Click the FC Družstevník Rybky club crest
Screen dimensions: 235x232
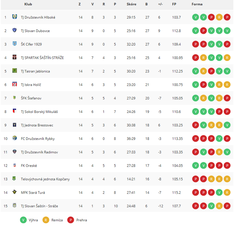[14, 138]
